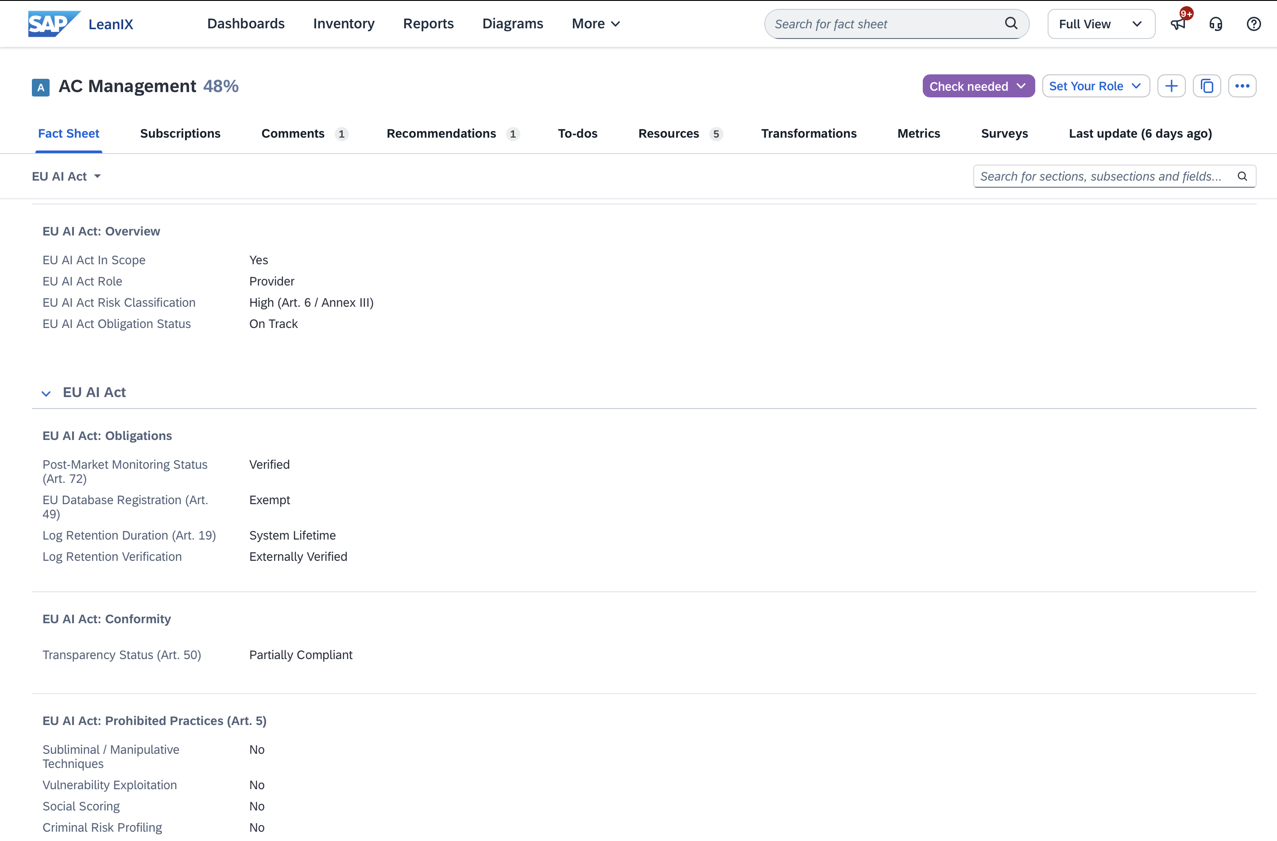Click the 48% completion score
The height and width of the screenshot is (841, 1277).
pyautogui.click(x=221, y=86)
